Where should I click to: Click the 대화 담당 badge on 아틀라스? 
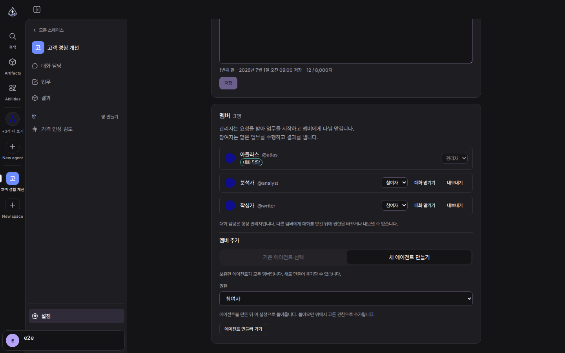coord(251,162)
